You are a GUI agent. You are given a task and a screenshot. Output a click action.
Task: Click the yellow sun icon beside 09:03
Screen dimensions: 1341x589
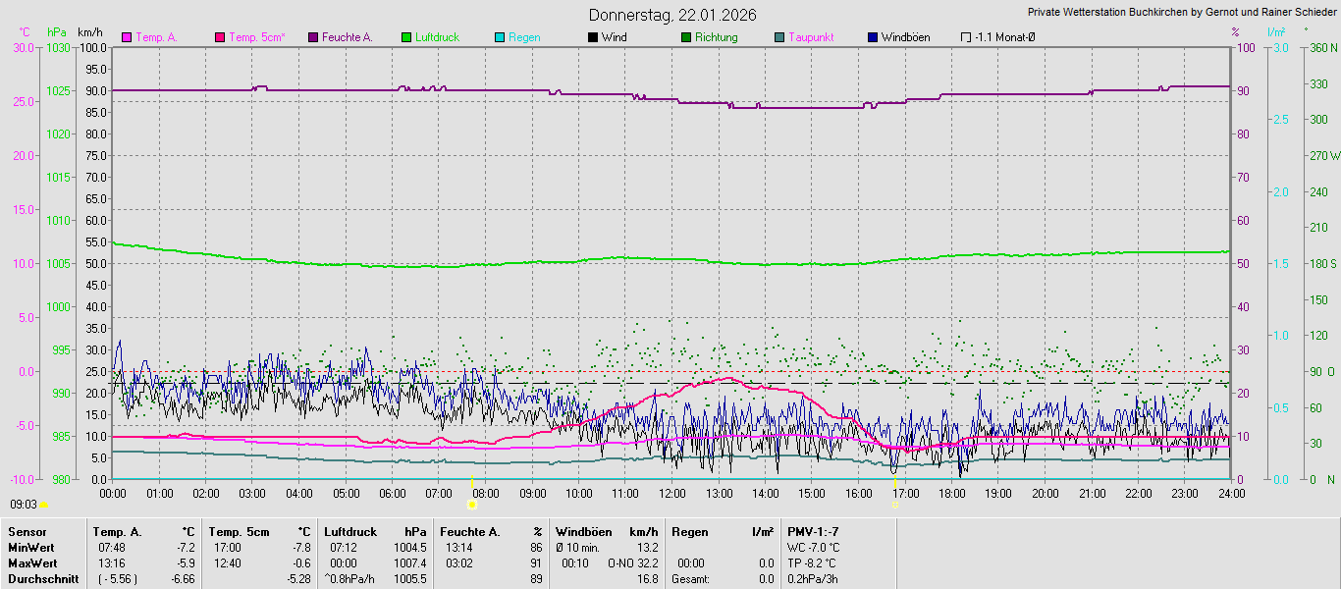(44, 505)
